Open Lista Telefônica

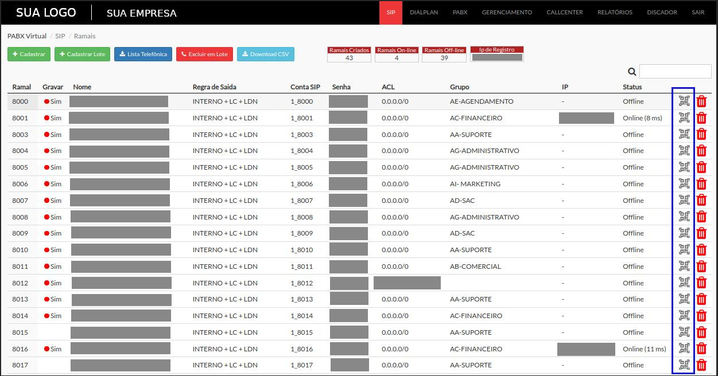click(143, 54)
